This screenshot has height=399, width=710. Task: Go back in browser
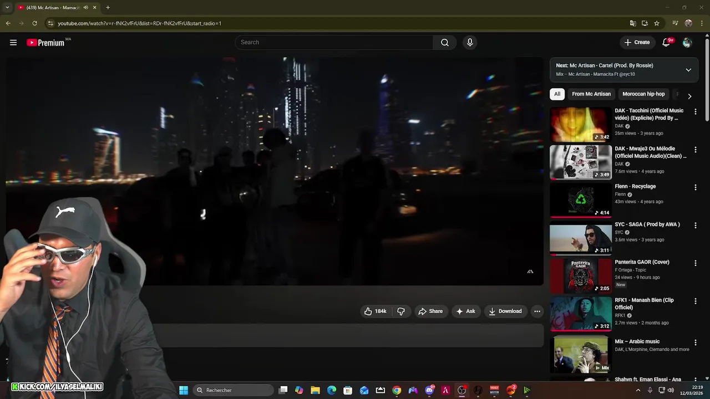point(8,23)
